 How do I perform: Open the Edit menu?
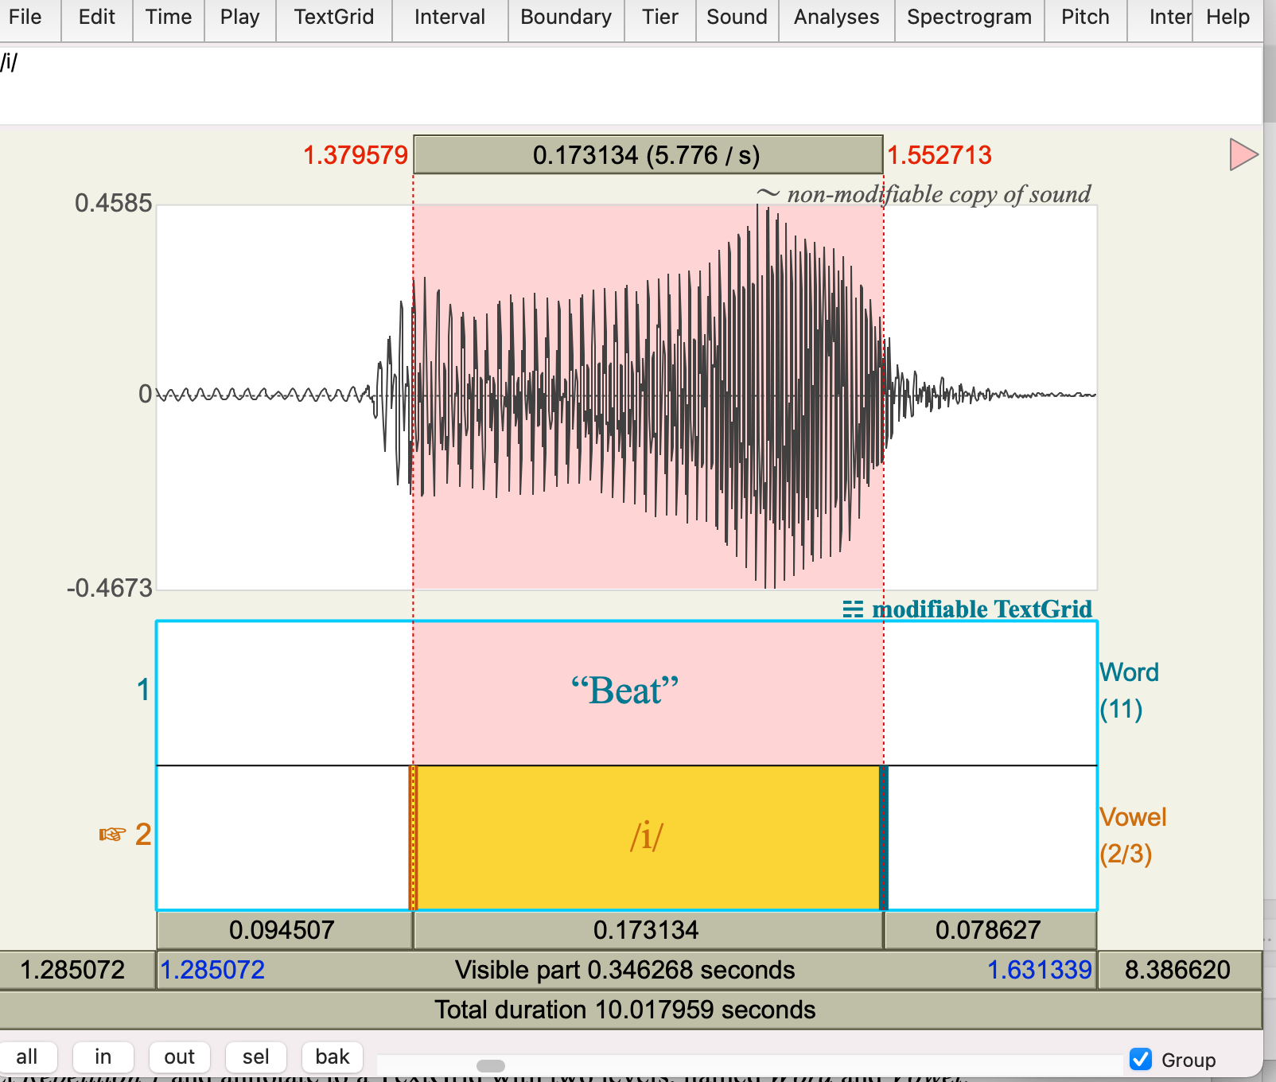coord(97,18)
